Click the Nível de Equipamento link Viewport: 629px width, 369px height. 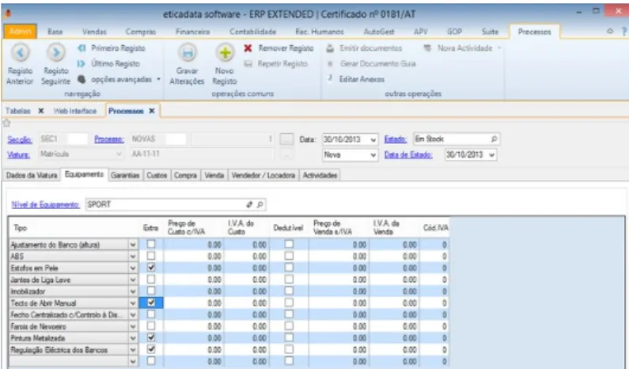click(45, 205)
